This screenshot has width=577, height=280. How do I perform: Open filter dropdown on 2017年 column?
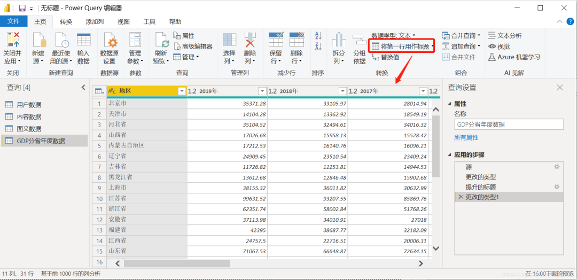423,91
